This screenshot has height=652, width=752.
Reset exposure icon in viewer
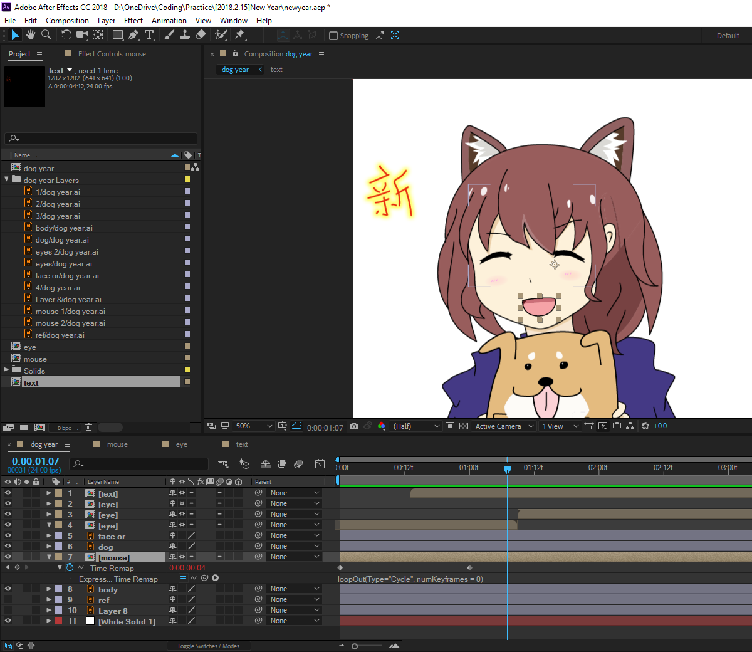(x=645, y=426)
